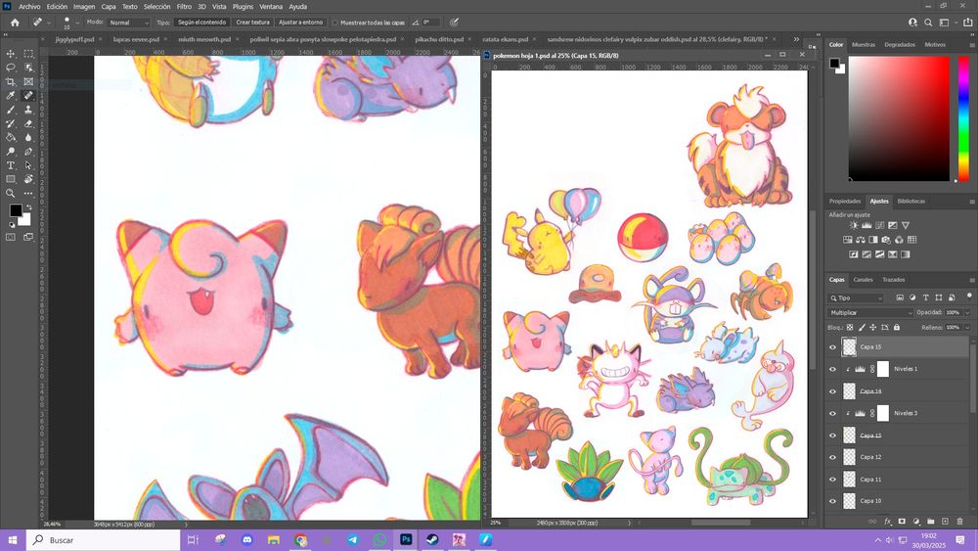978x551 pixels.
Task: Enable Muestrear todas las capas checkbox
Action: coord(334,23)
